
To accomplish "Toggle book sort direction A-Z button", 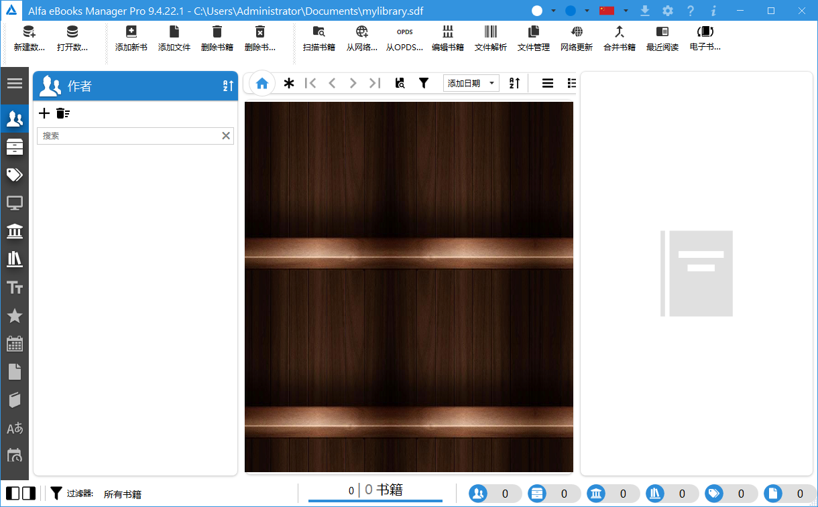I will point(514,83).
